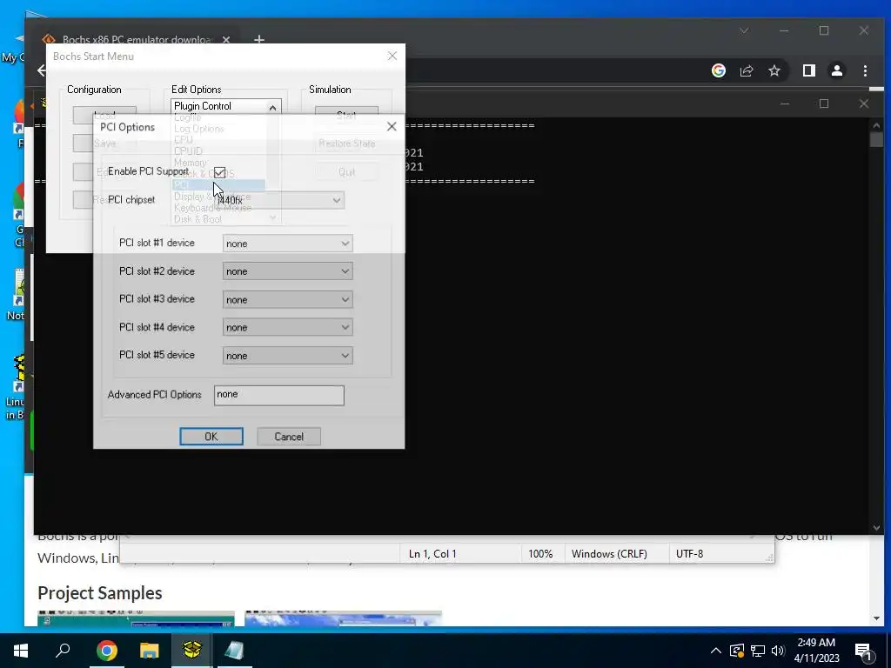891x668 pixels.
Task: Show hidden system tray icons
Action: tap(716, 651)
